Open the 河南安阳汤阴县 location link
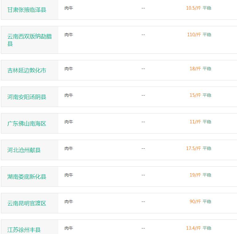Viewport: 237px width, 234px height. 27,97
